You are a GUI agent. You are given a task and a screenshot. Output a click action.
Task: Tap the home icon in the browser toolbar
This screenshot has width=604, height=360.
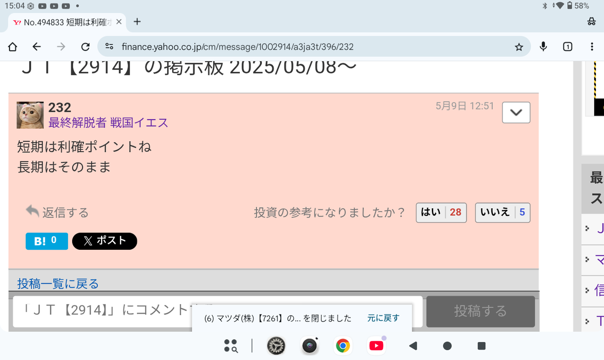click(x=12, y=47)
